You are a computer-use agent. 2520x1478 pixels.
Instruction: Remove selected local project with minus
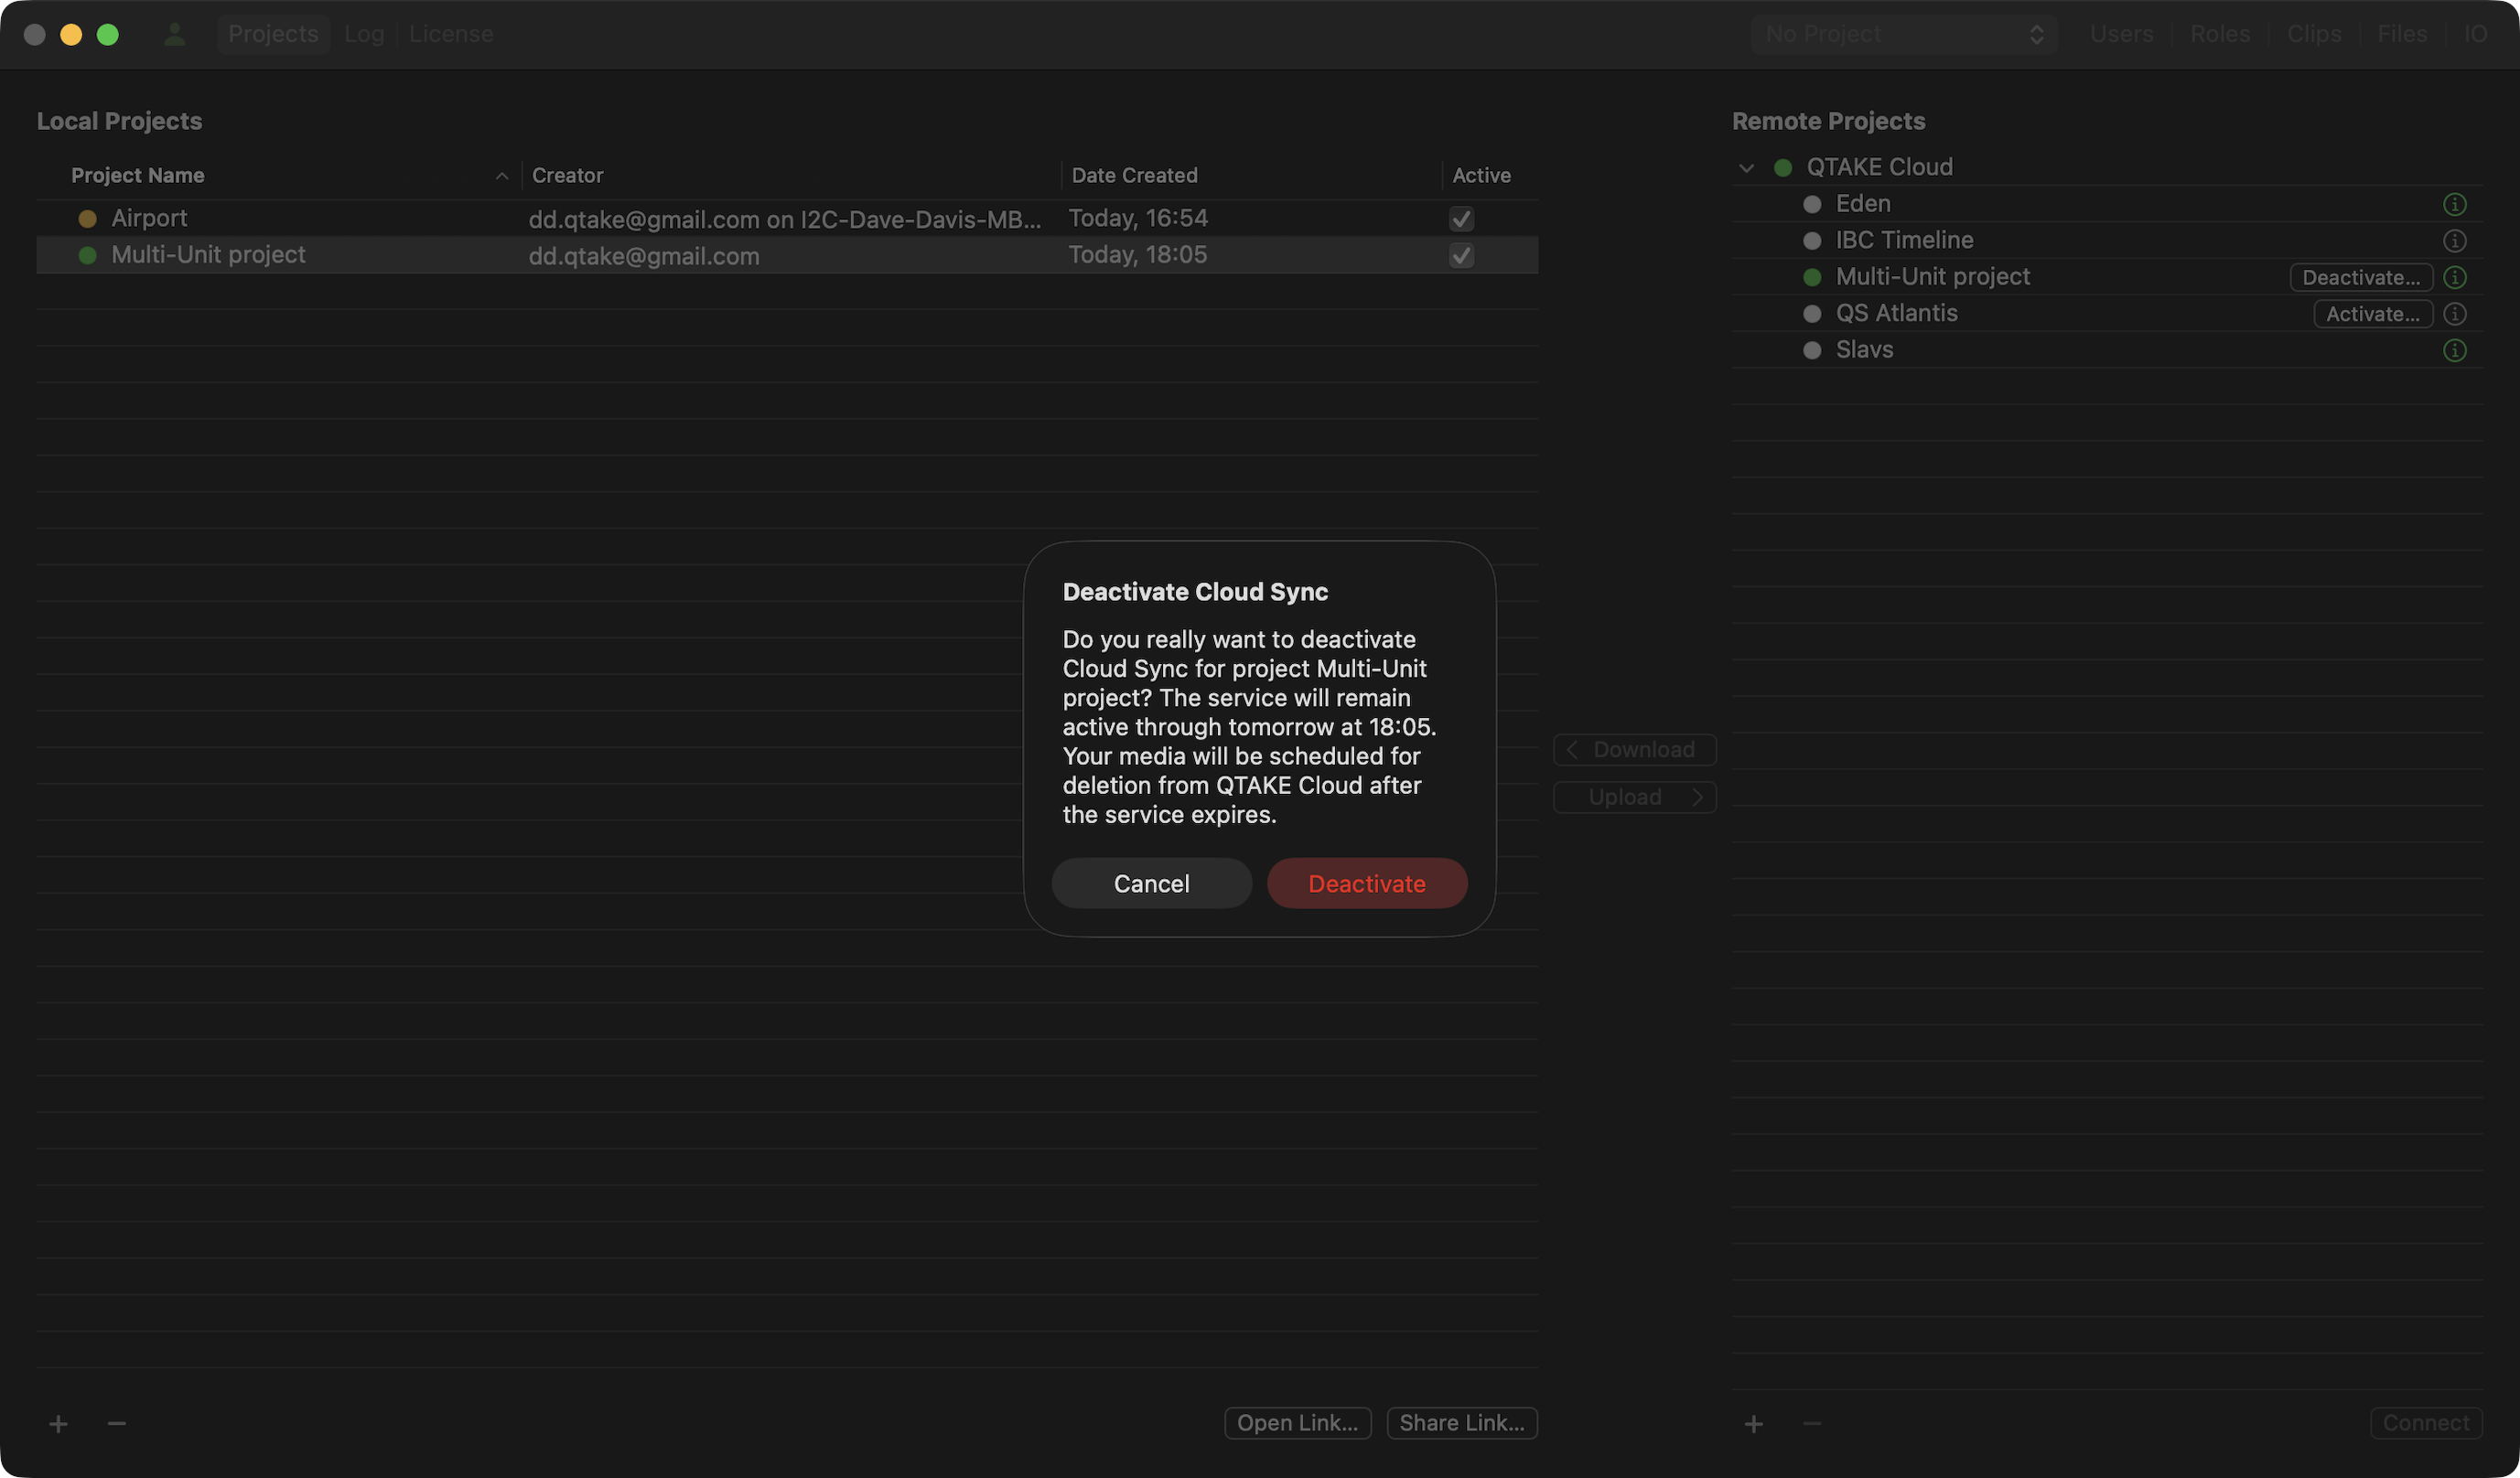[117, 1423]
